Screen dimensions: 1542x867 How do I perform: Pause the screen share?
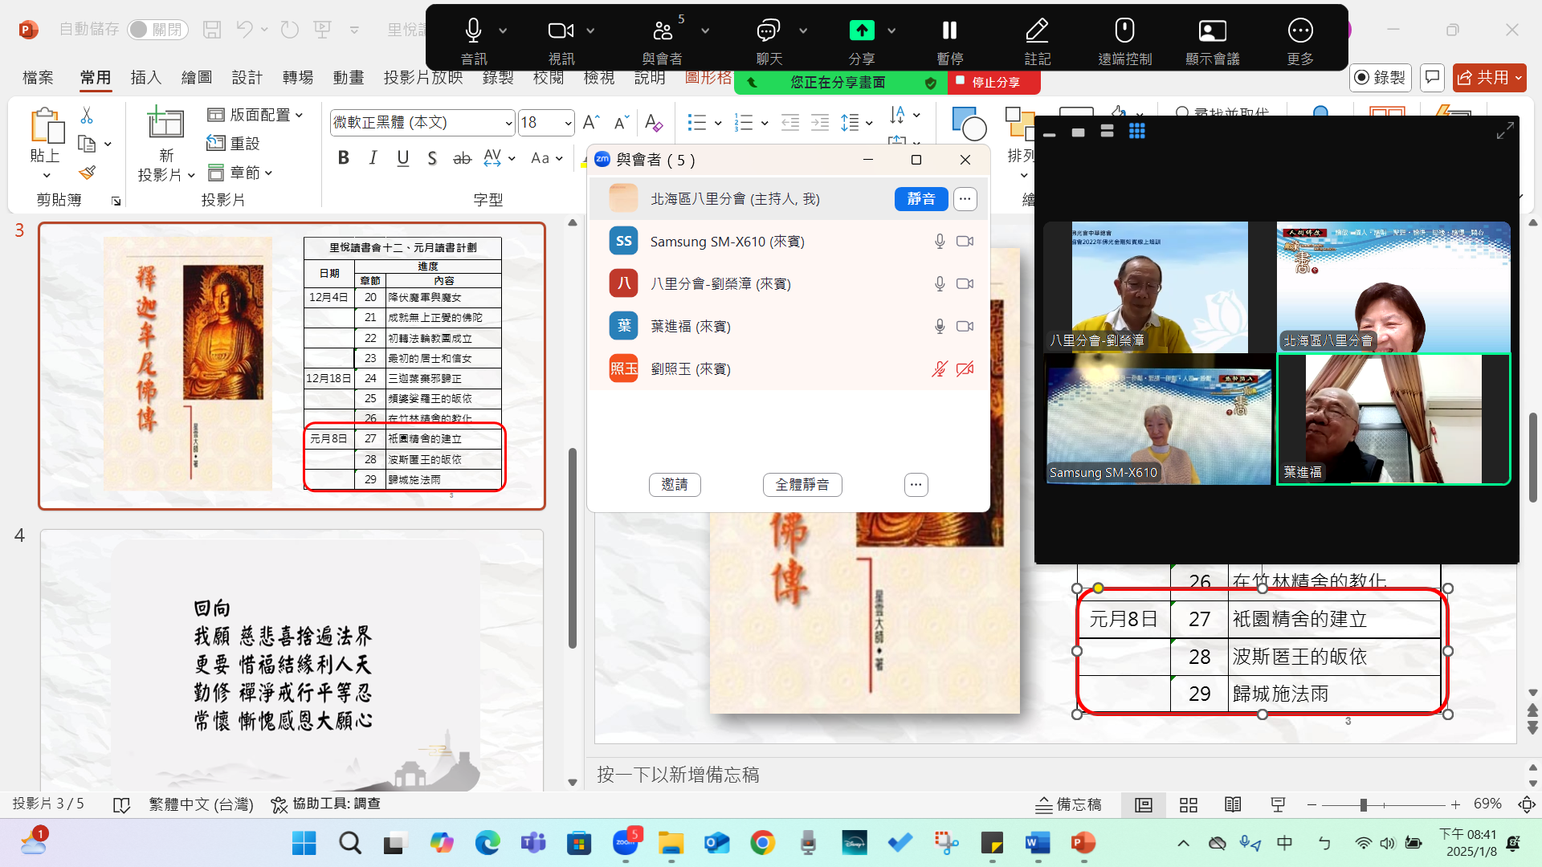click(x=949, y=31)
